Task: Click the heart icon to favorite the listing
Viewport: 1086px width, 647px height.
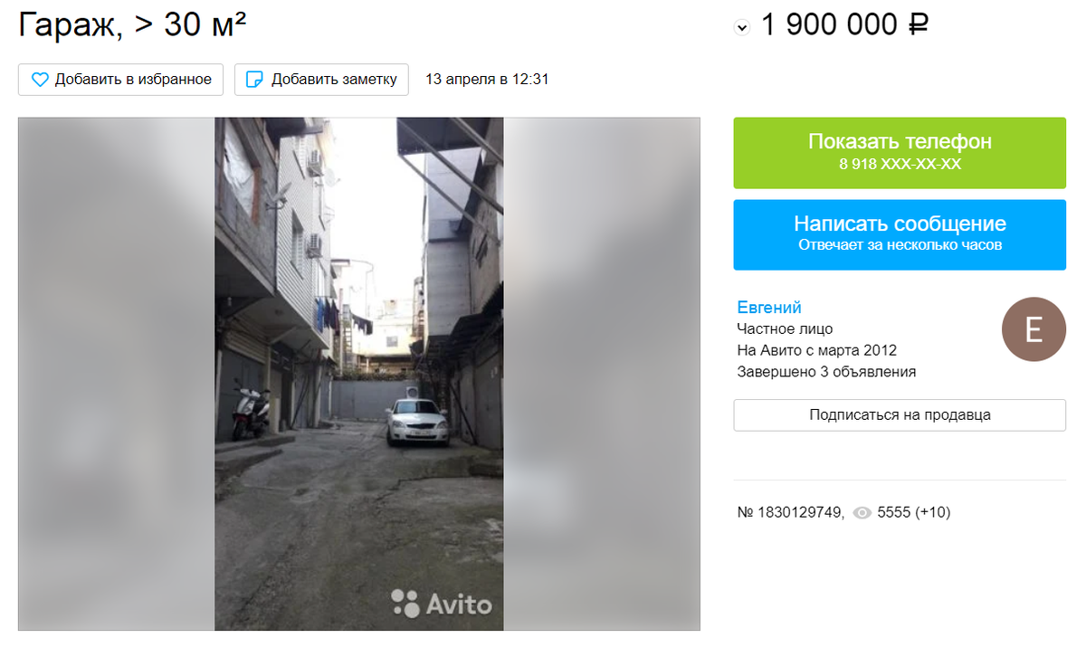Action: click(40, 80)
